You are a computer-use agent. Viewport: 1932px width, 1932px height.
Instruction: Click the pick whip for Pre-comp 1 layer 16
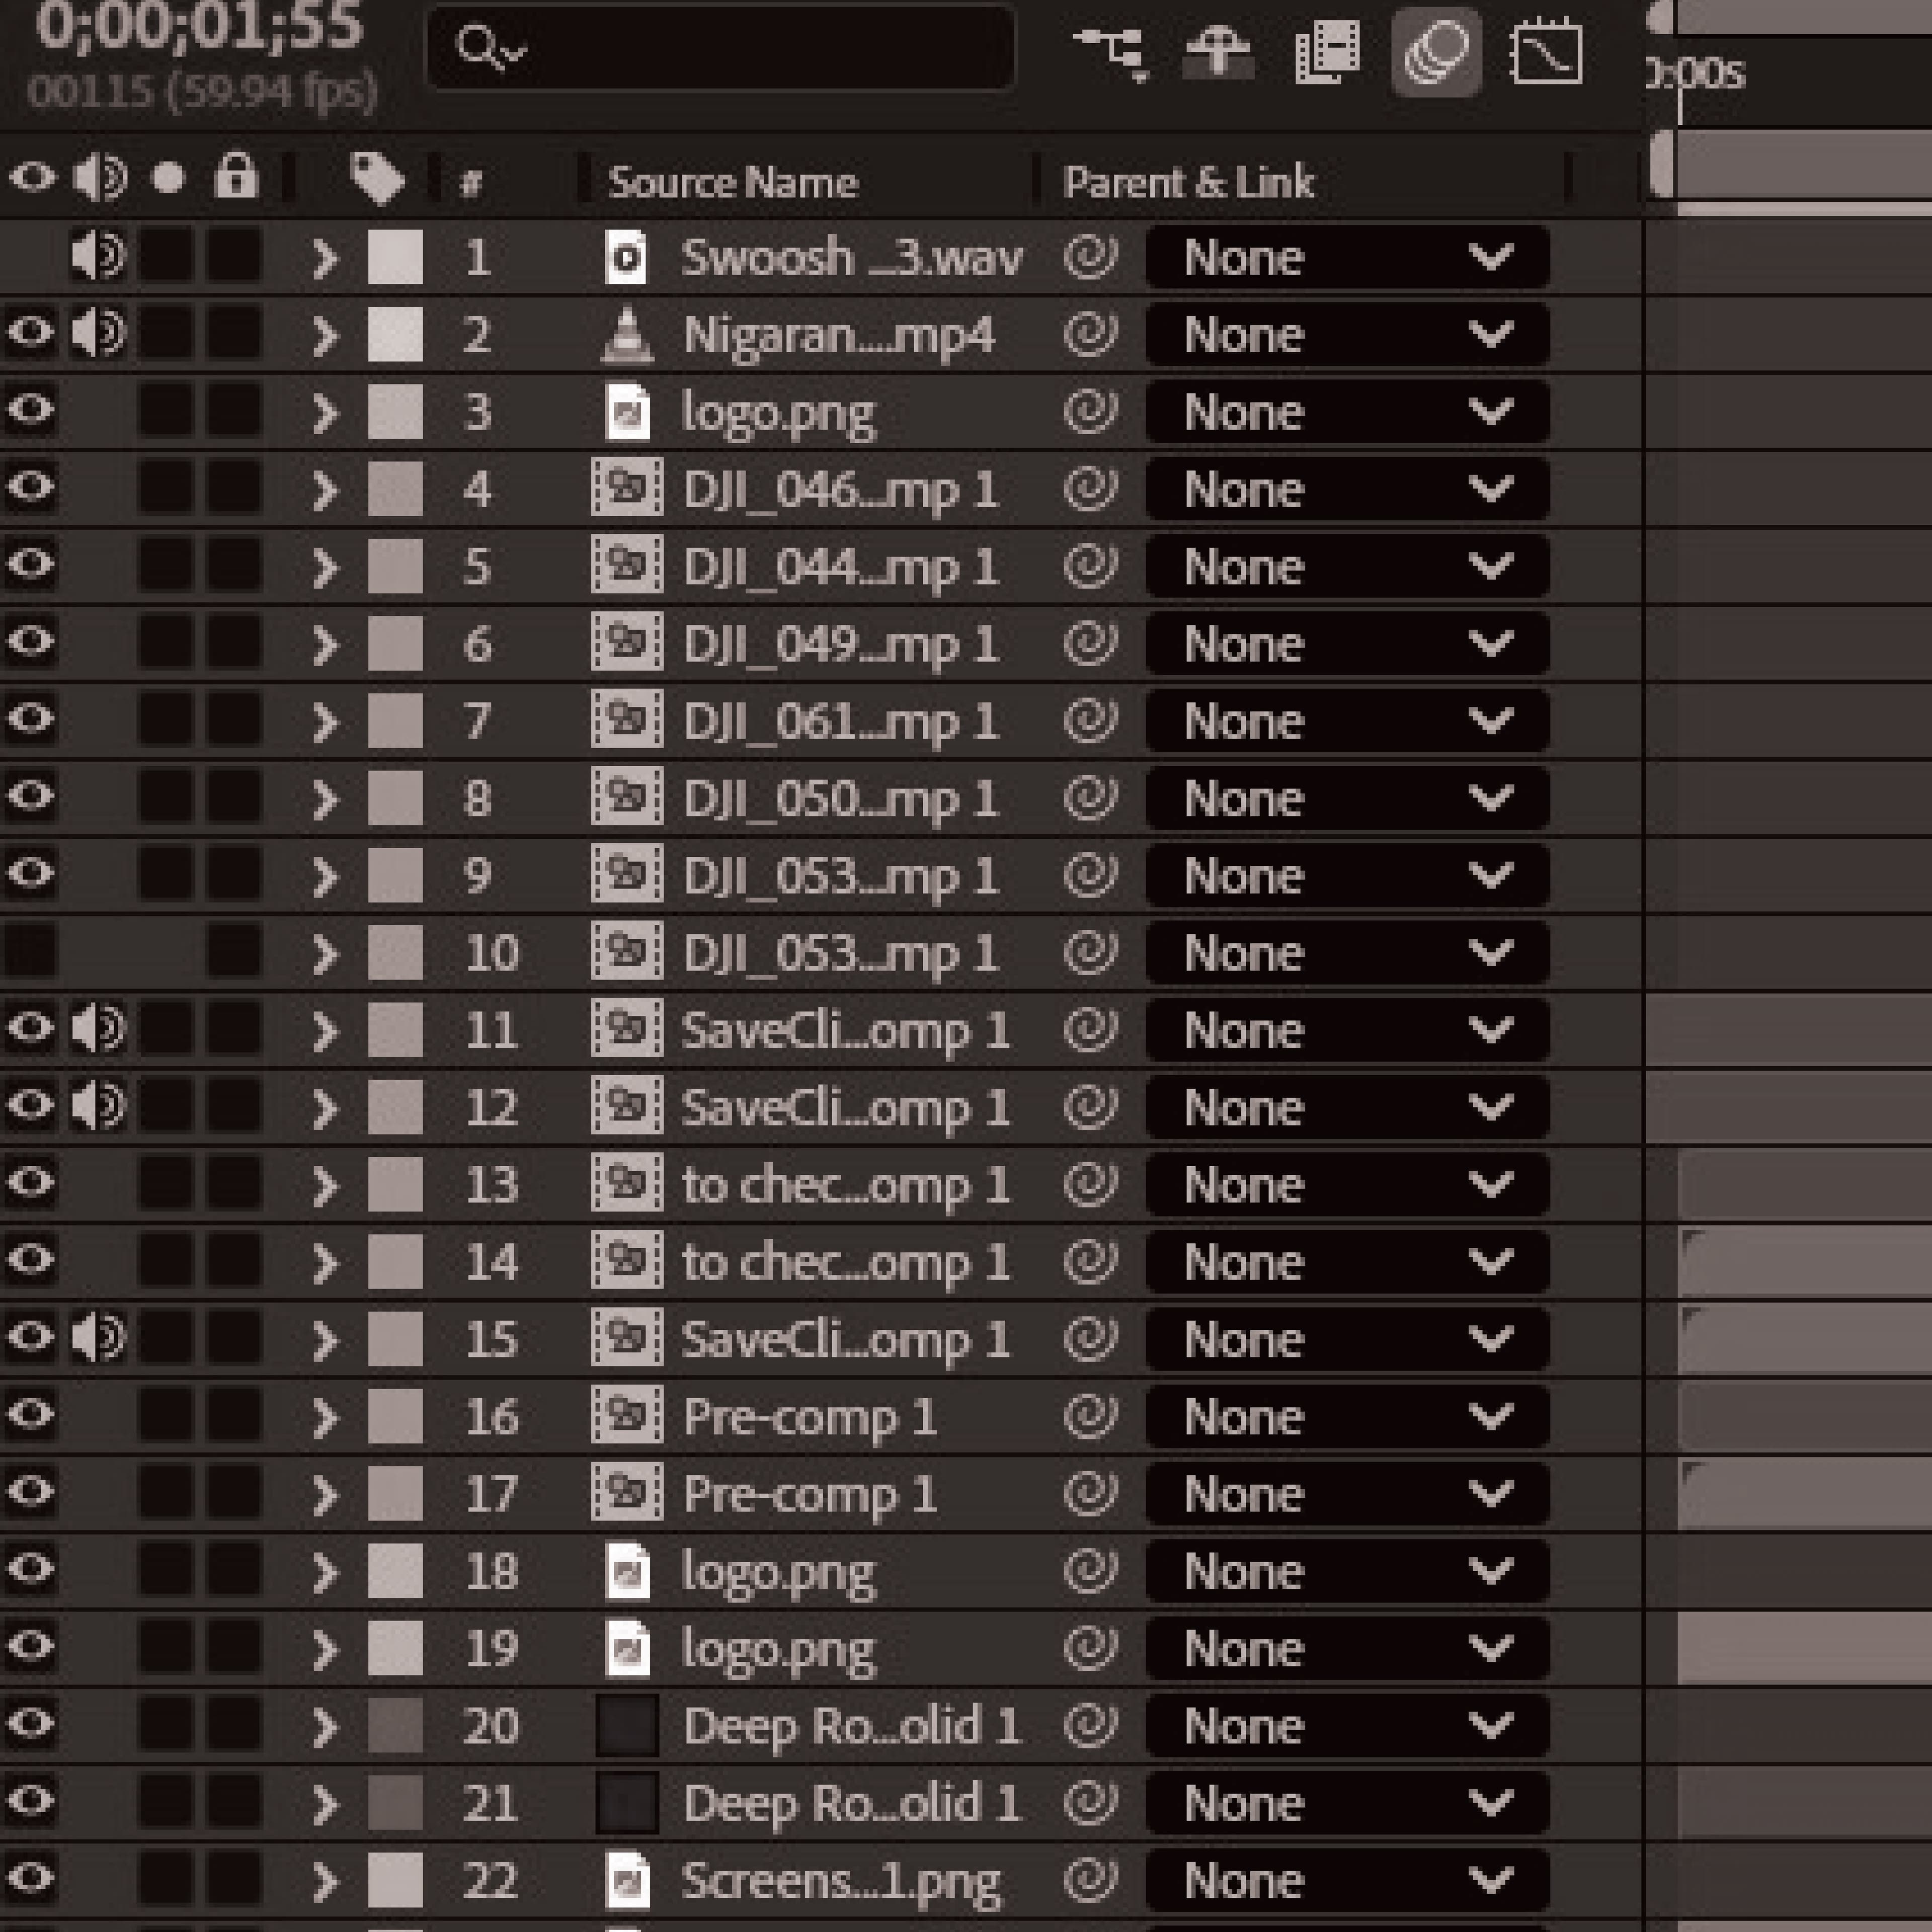coord(1090,1415)
